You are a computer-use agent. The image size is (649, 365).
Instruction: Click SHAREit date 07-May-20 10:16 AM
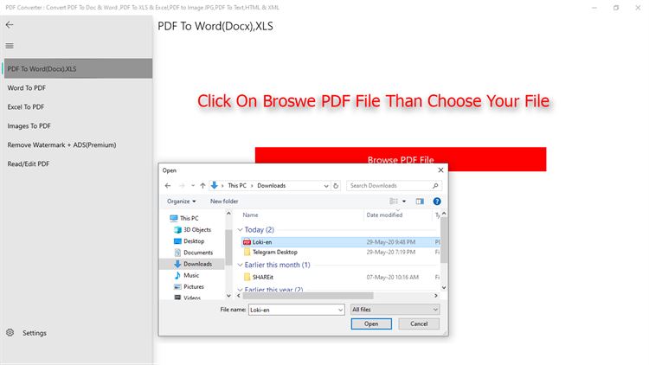point(392,277)
